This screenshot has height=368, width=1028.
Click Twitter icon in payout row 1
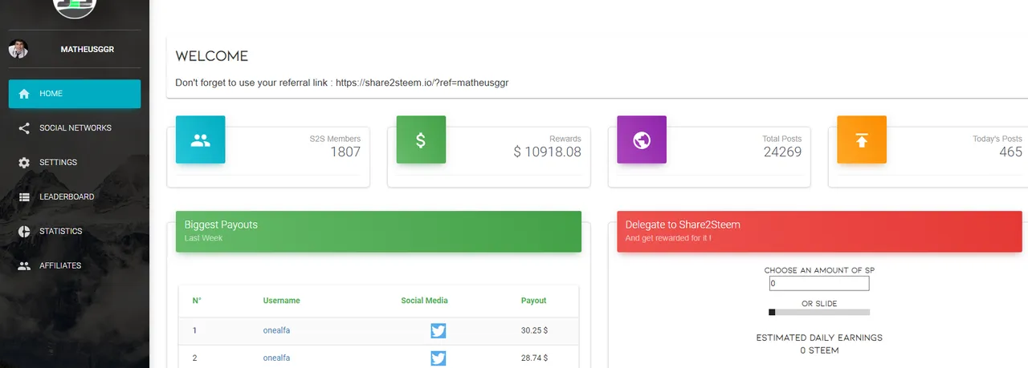pos(438,330)
